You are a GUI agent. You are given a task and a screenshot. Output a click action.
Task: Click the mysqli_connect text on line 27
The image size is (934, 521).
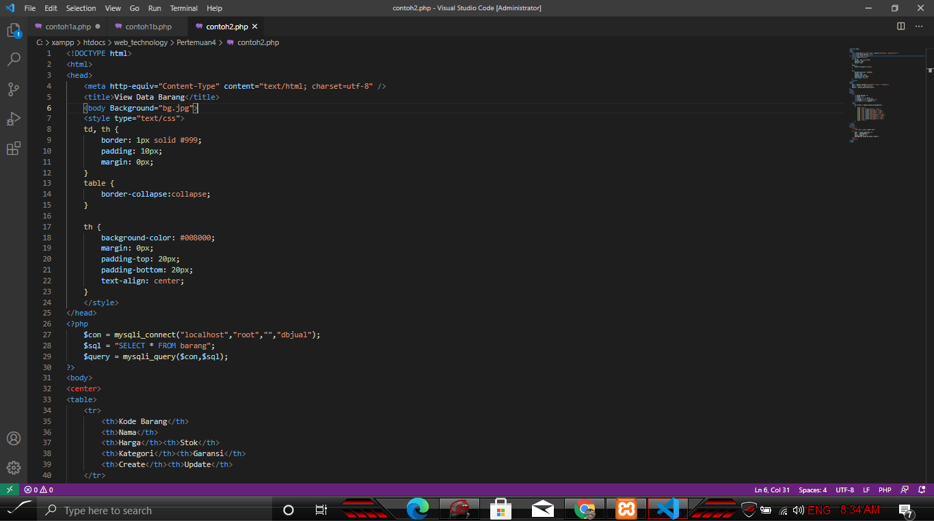pos(146,335)
